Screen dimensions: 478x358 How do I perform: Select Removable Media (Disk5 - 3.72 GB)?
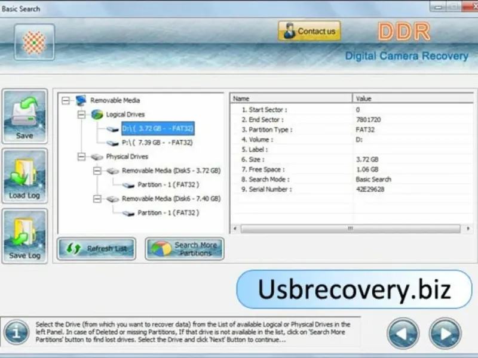click(x=171, y=171)
